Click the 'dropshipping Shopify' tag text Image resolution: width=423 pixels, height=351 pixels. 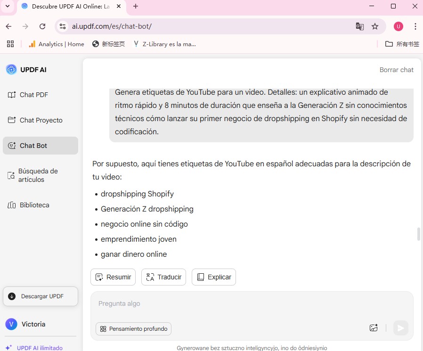[137, 194]
